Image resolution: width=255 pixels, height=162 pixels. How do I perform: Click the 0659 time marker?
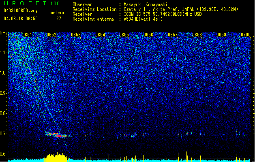[221, 35]
